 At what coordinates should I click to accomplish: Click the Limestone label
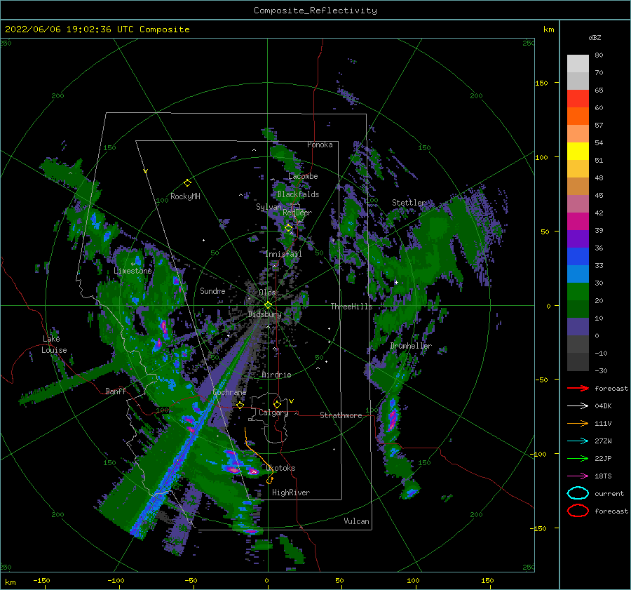click(133, 271)
